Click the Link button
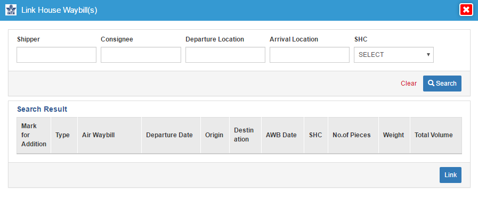 click(450, 175)
